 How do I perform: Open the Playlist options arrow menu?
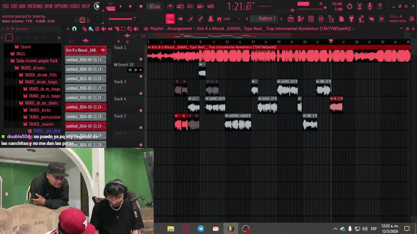coord(68,29)
